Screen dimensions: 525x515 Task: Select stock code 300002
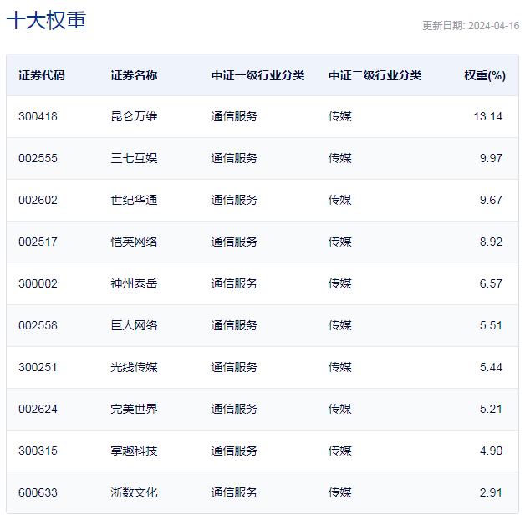pos(38,283)
